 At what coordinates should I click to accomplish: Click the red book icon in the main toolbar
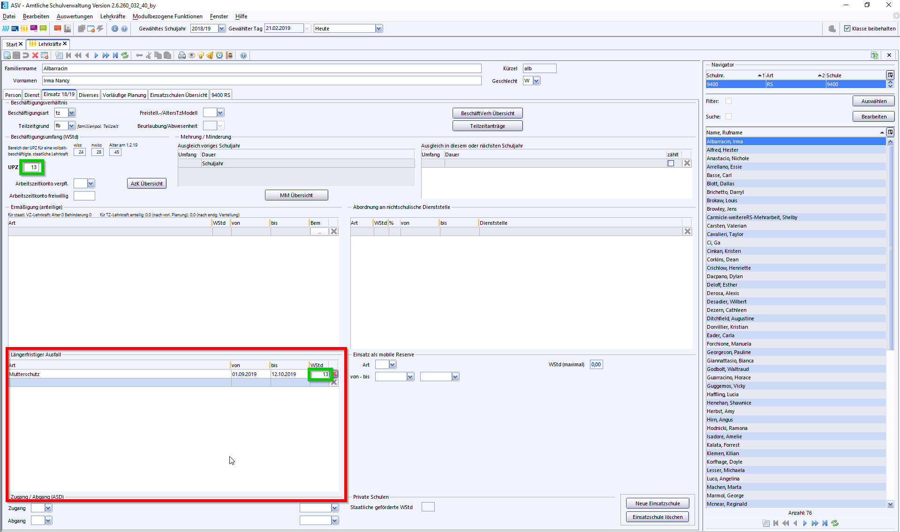click(58, 29)
